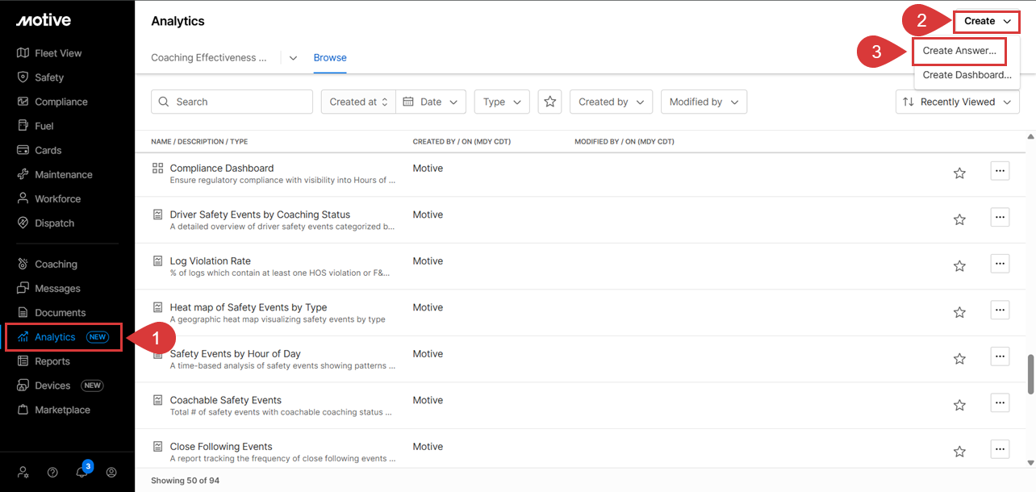Select Create Answer from the menu

[959, 51]
